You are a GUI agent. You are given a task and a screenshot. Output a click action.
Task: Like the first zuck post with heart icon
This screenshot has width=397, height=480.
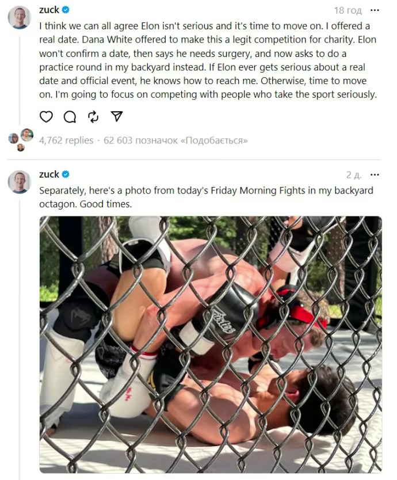[46, 117]
